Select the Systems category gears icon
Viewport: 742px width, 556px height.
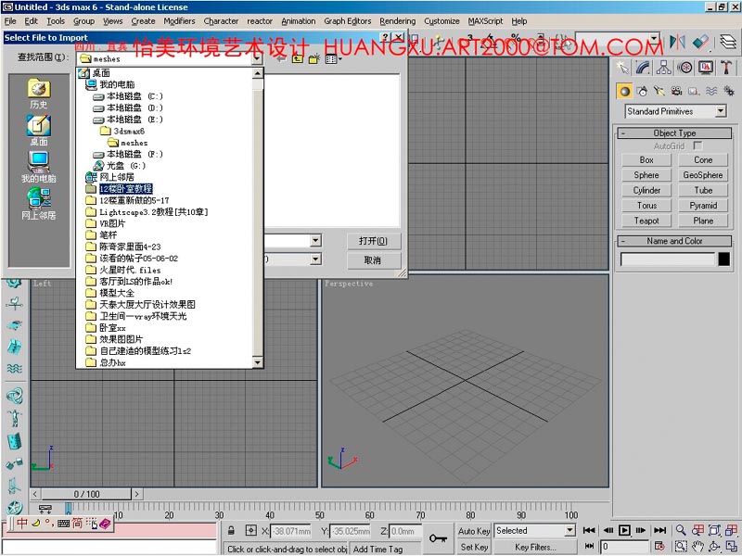click(x=729, y=91)
